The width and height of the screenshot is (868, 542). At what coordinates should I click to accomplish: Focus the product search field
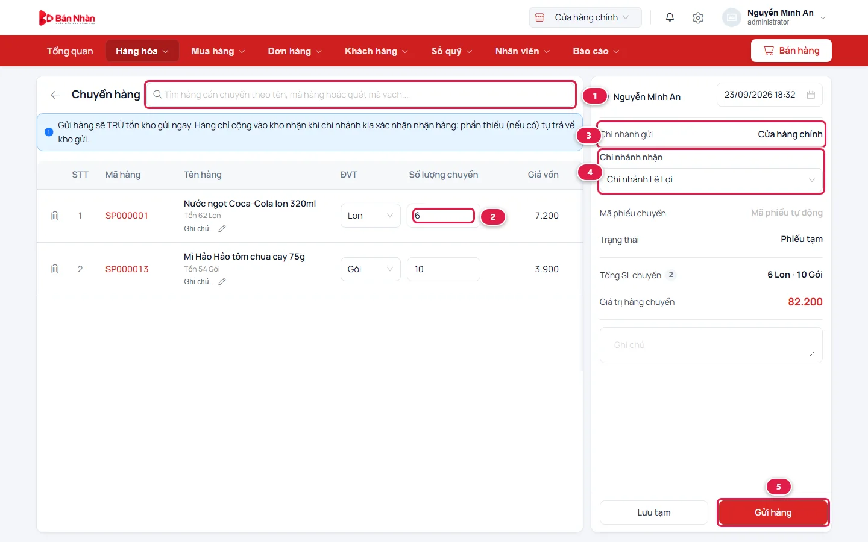click(x=360, y=95)
